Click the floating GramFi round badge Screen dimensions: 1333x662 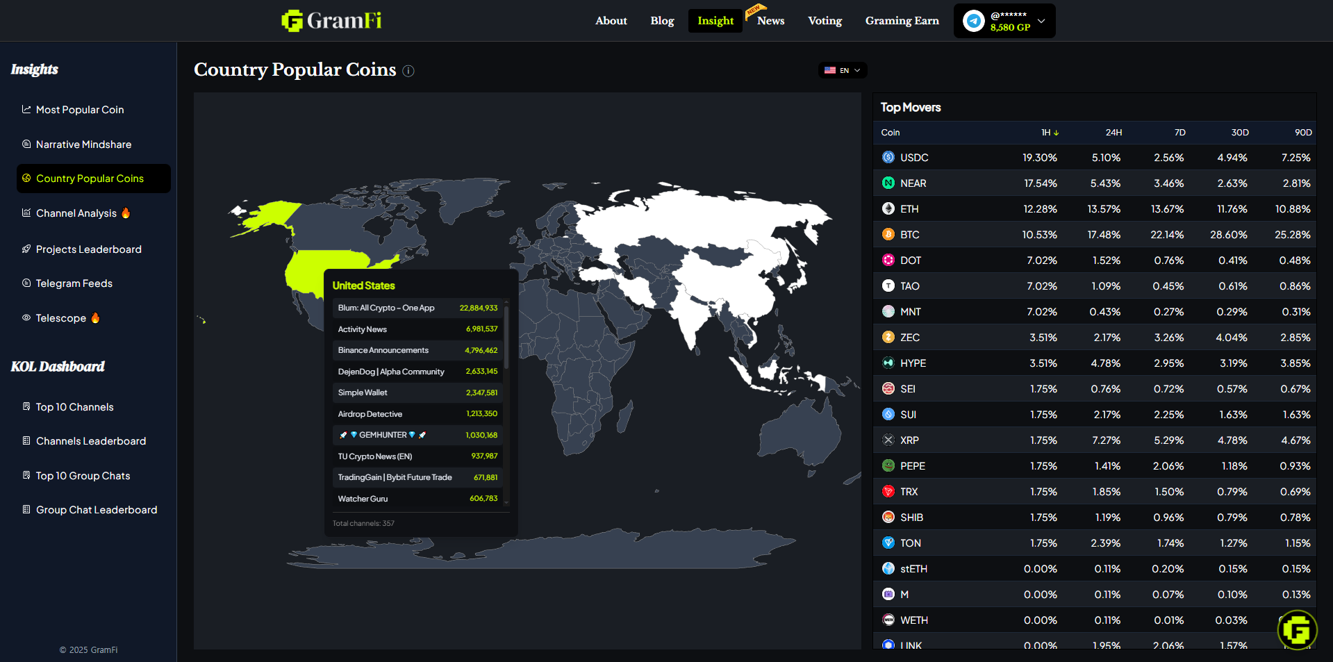(x=1296, y=629)
